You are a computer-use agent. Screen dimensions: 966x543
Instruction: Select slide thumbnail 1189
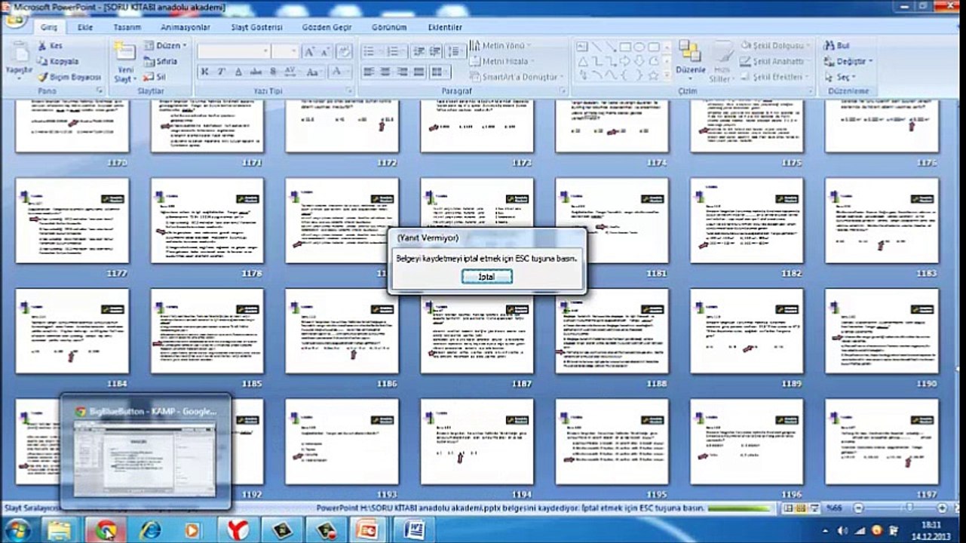click(x=747, y=331)
